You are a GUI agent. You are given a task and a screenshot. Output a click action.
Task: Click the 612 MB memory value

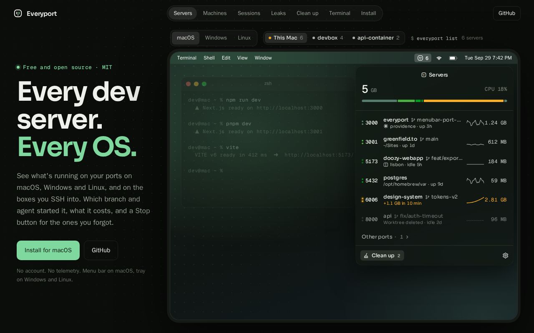497,142
